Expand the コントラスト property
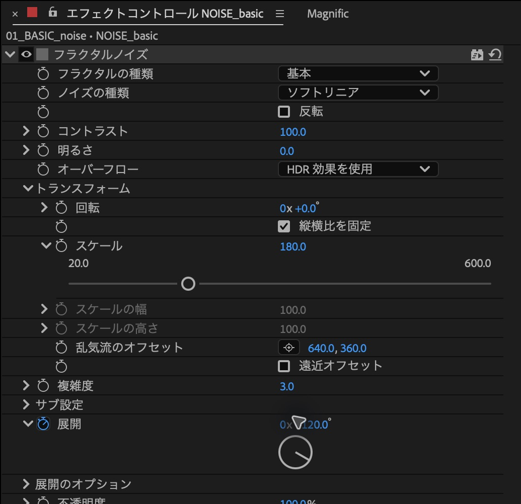This screenshot has width=521, height=504. click(x=26, y=131)
